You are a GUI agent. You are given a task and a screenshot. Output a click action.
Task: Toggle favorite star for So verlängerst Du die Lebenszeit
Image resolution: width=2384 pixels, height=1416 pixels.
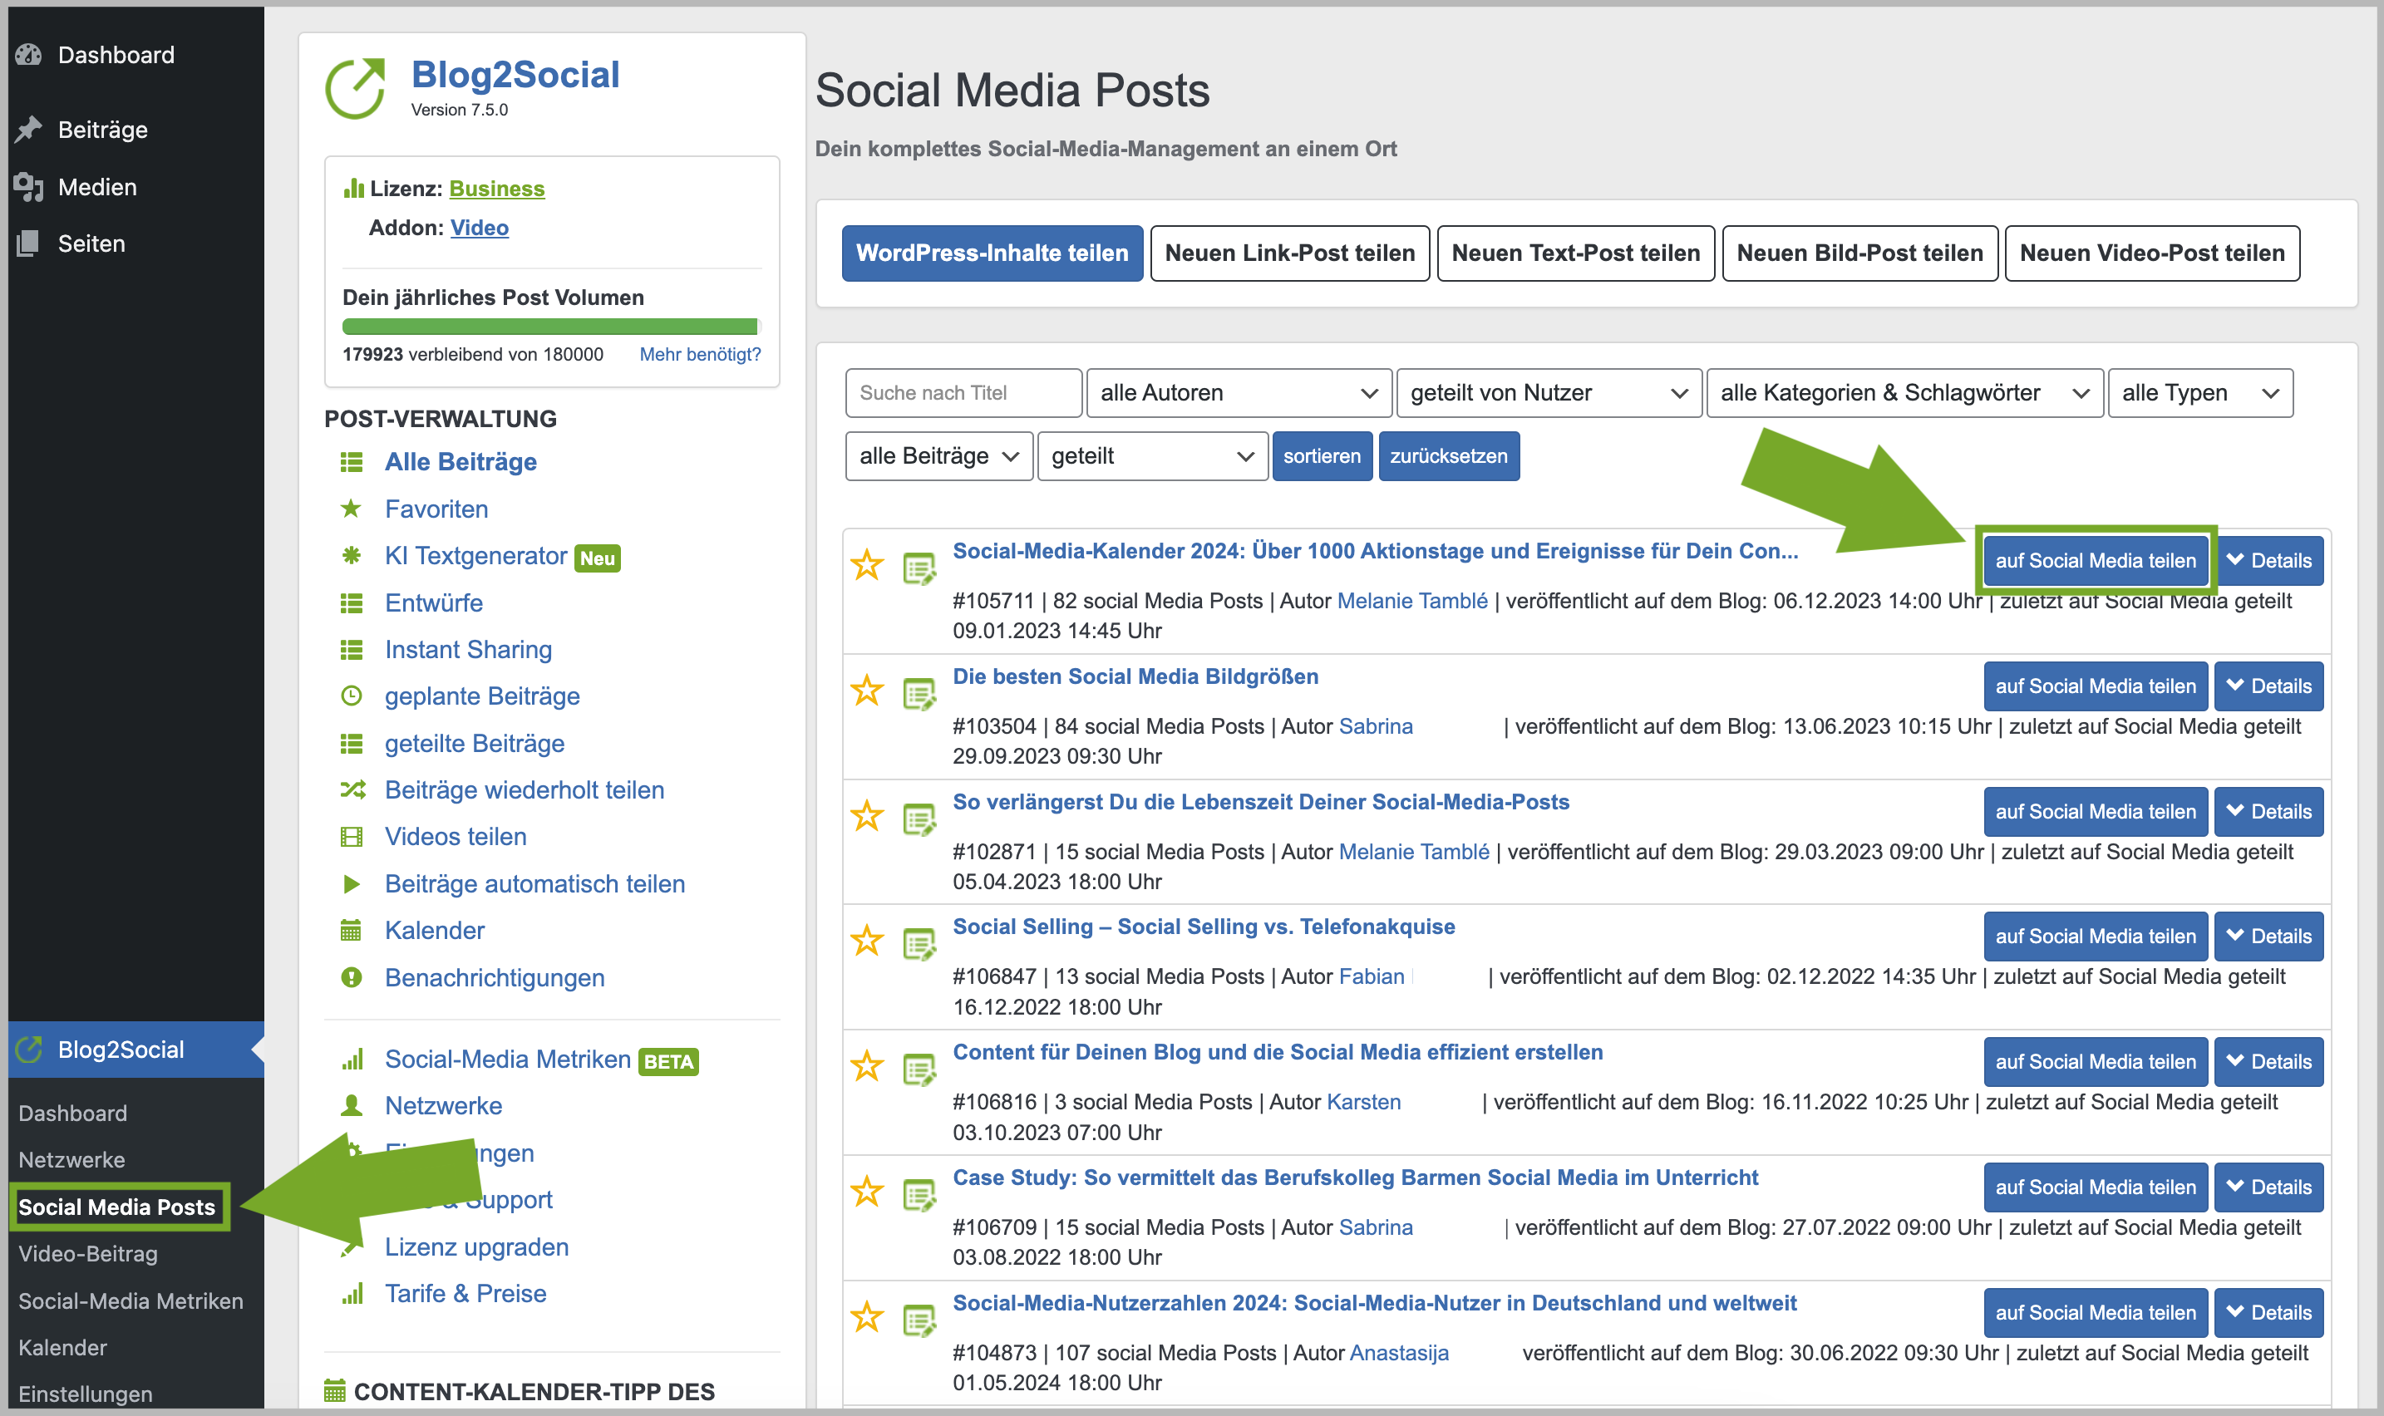[866, 816]
